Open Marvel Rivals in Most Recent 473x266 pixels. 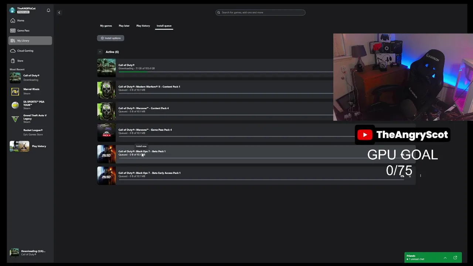point(30,91)
